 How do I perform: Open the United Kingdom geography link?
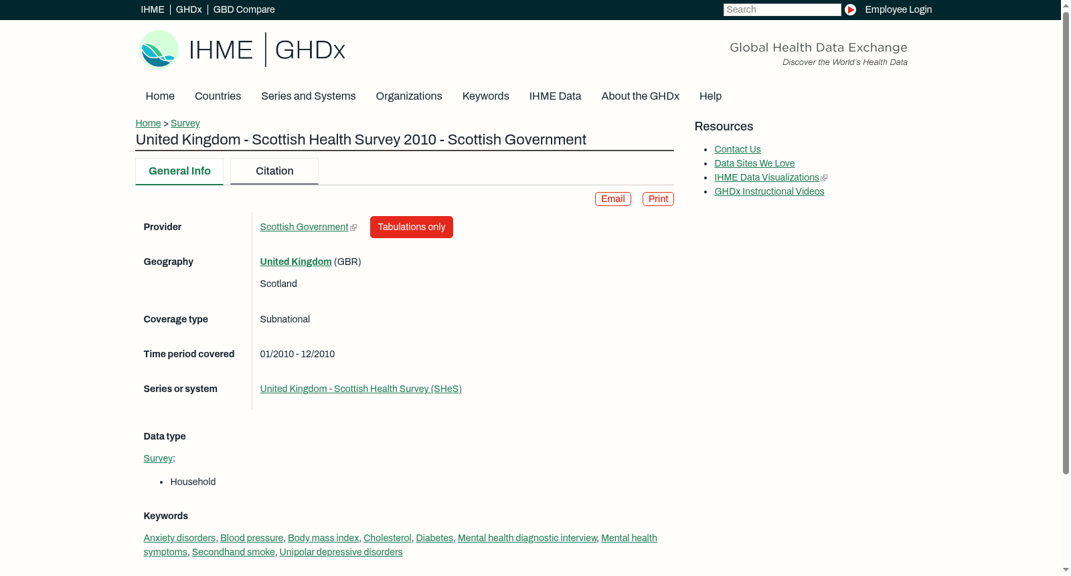point(296,262)
